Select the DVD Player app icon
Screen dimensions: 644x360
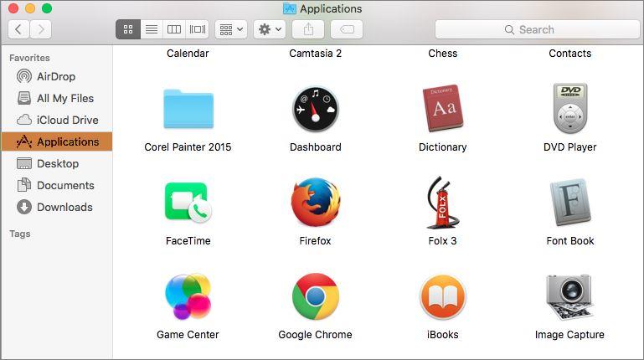pyautogui.click(x=570, y=108)
